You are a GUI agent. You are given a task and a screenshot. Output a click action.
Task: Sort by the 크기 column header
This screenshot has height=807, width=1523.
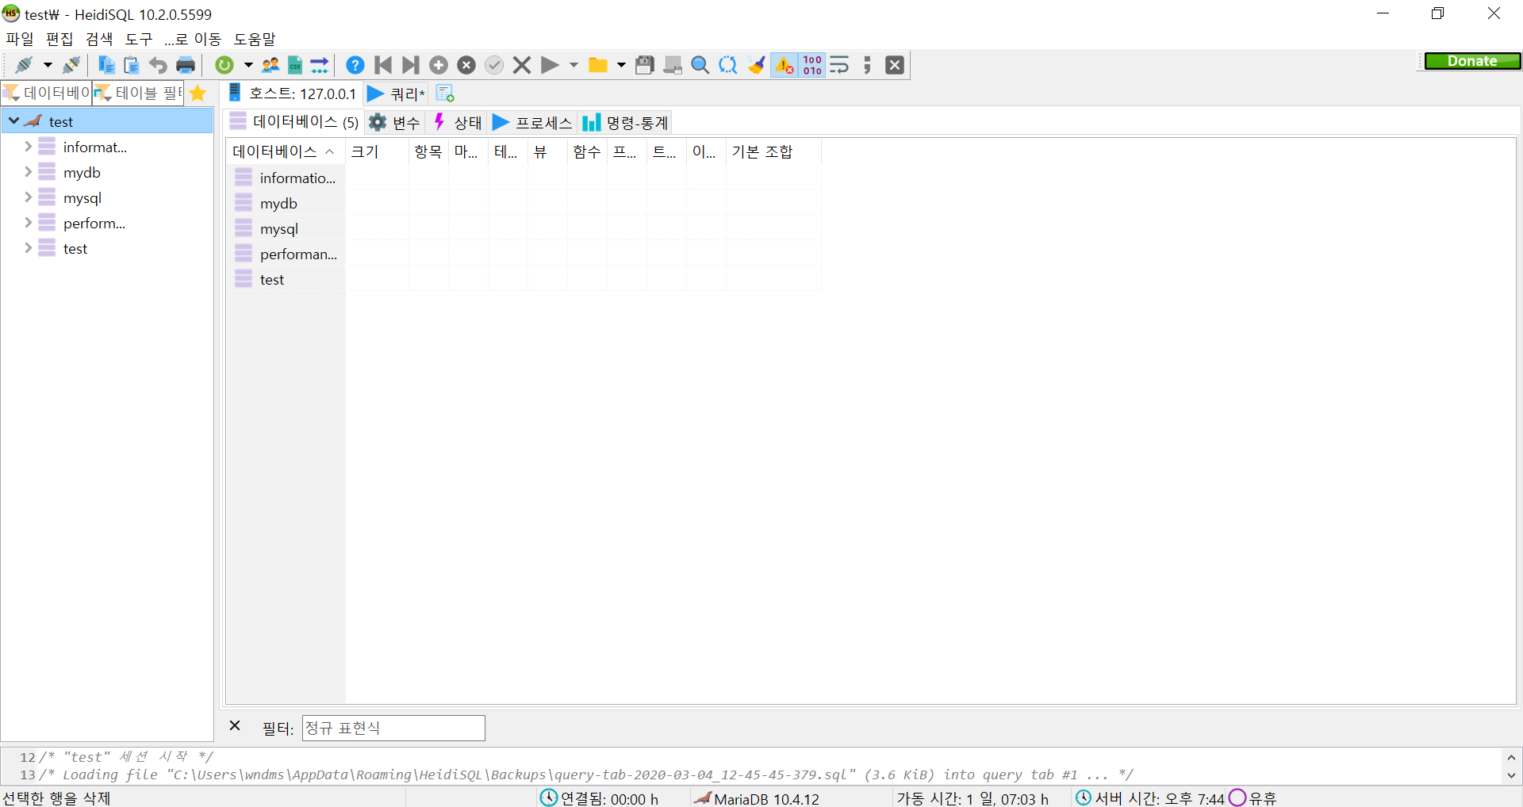tap(378, 151)
